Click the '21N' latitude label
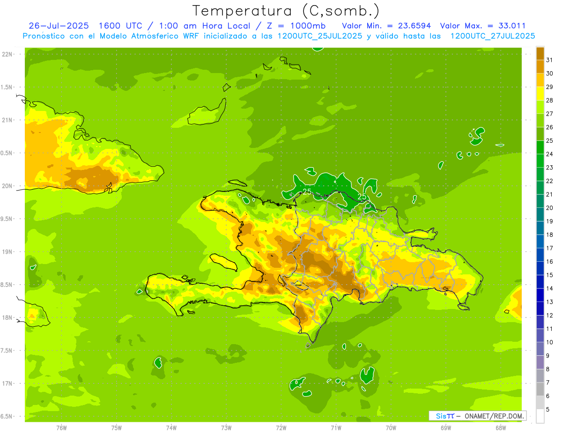 (7, 120)
